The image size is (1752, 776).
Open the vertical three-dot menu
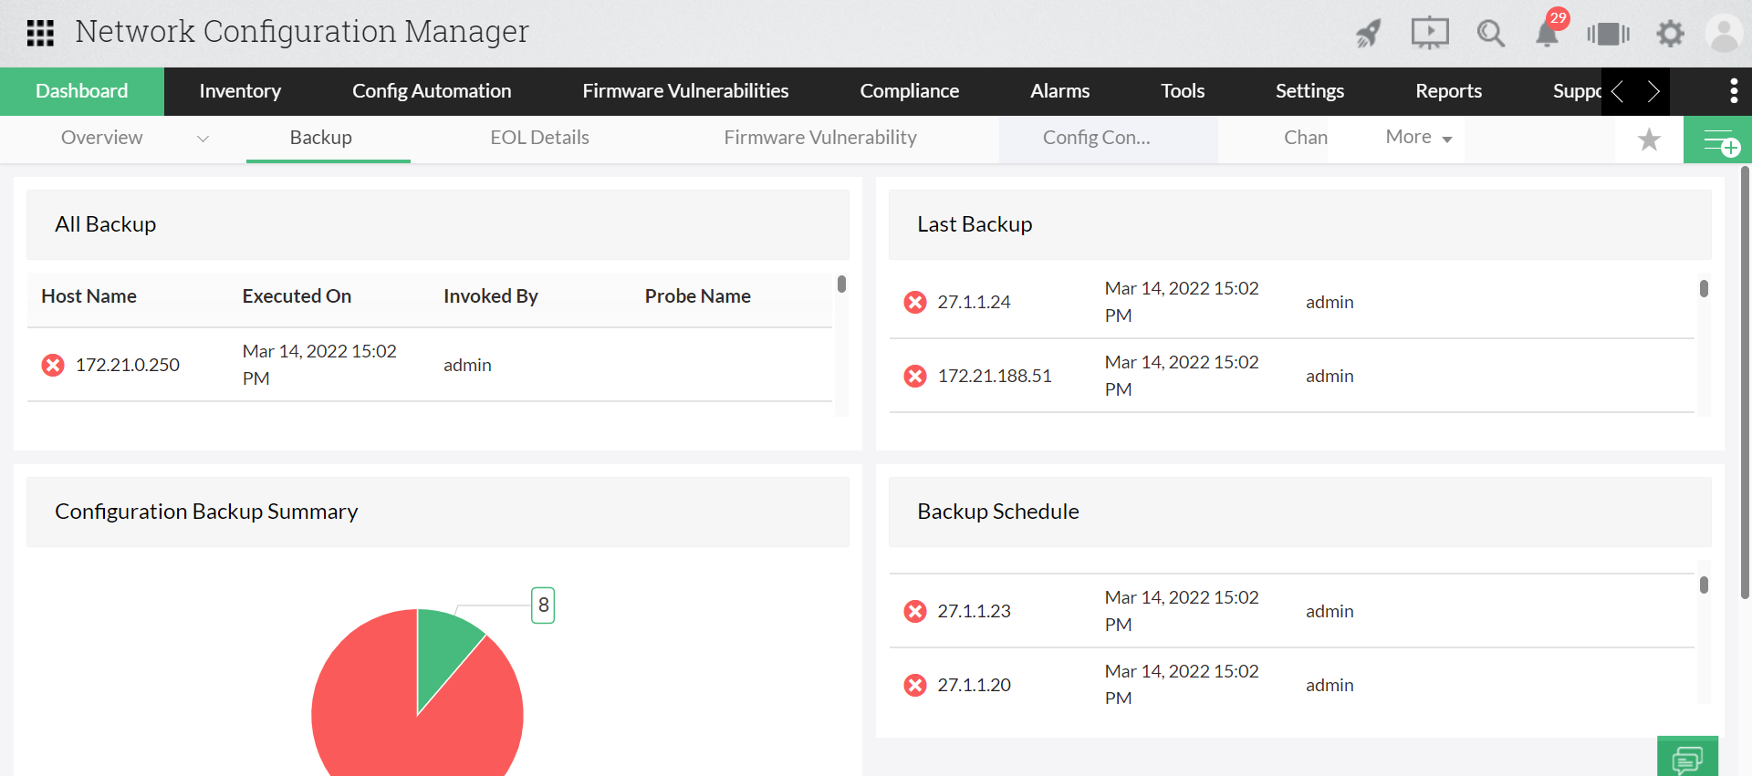[x=1734, y=91]
